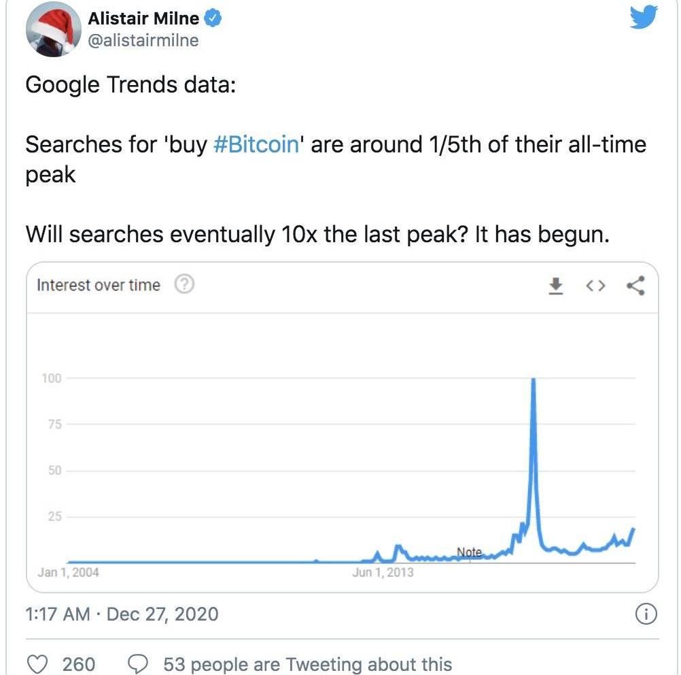Screen dimensions: 681x675
Task: Click the 1:17 AM · Dec 27, 2020 timestamp
Action: pyautogui.click(x=122, y=614)
